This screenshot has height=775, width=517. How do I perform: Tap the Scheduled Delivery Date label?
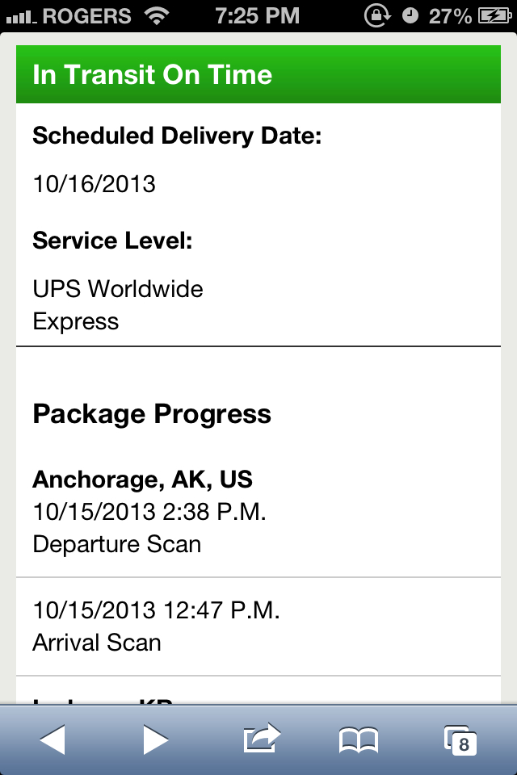(x=177, y=136)
